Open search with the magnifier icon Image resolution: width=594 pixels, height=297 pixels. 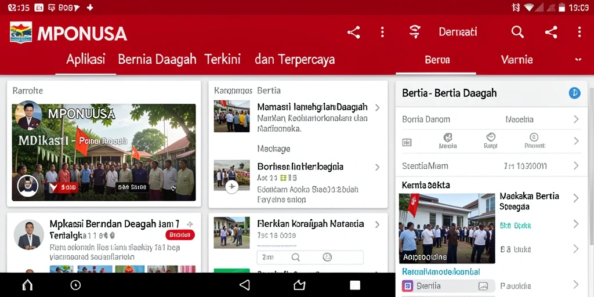coord(517,32)
